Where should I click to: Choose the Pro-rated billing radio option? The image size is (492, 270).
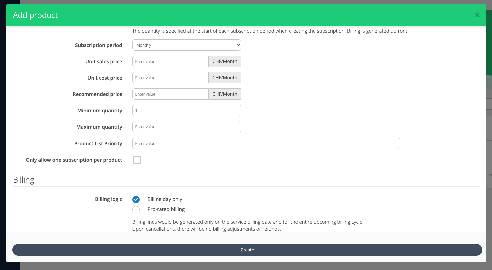pos(136,210)
